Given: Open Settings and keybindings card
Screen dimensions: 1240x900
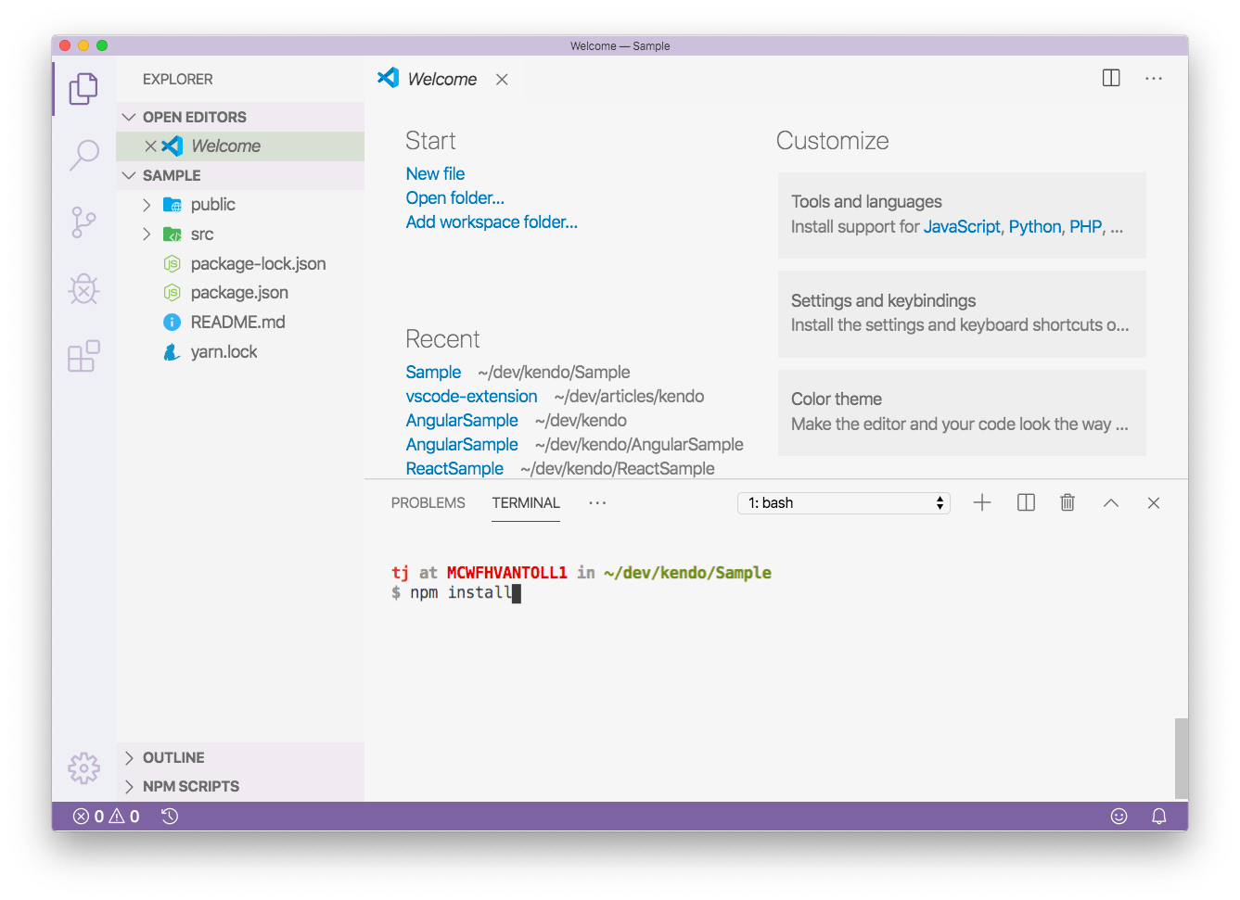Looking at the screenshot, I should tap(962, 314).
